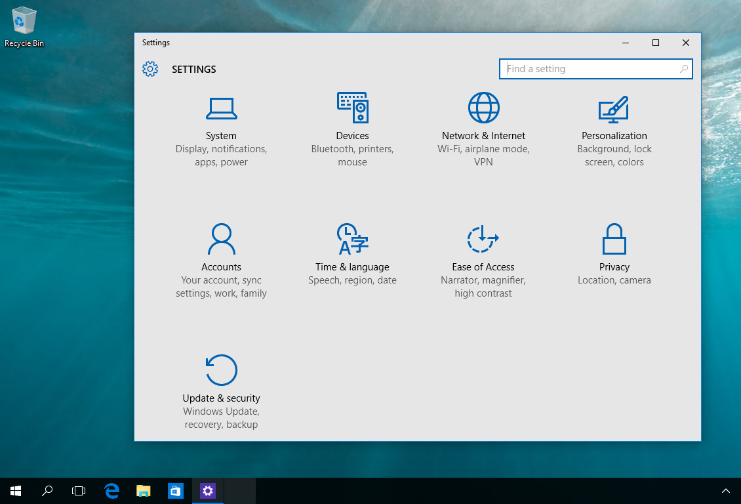The width and height of the screenshot is (741, 504).
Task: Click the Accounts label text
Action: point(221,267)
